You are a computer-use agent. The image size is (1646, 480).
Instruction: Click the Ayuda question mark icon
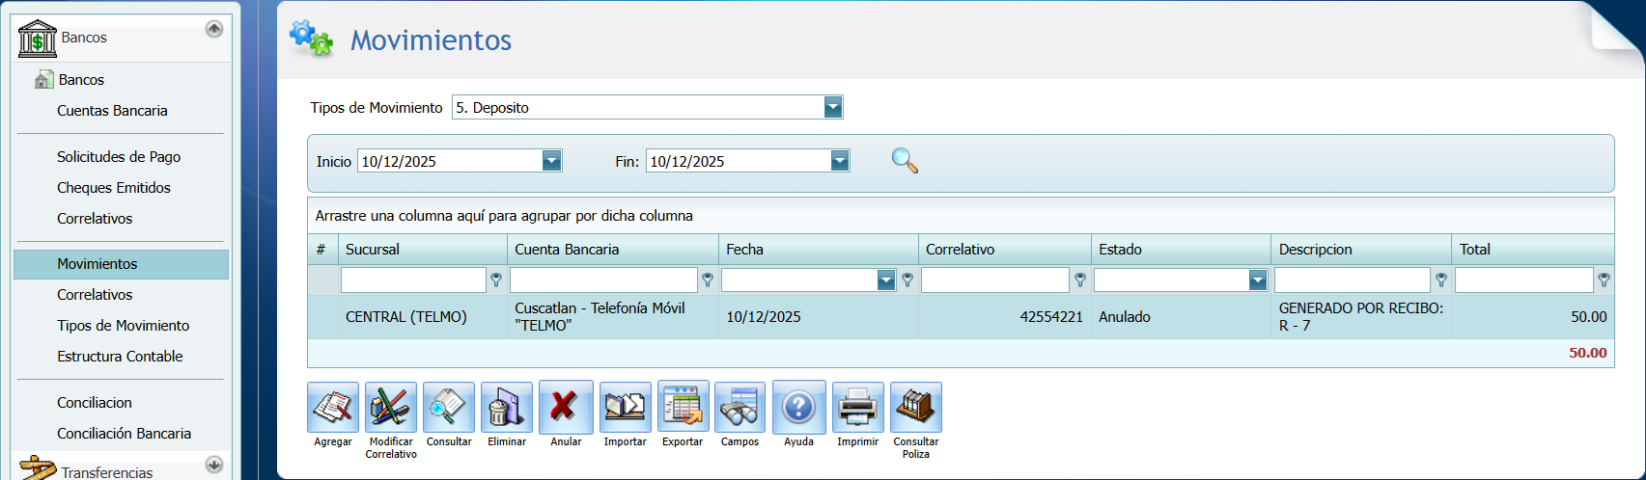(798, 408)
